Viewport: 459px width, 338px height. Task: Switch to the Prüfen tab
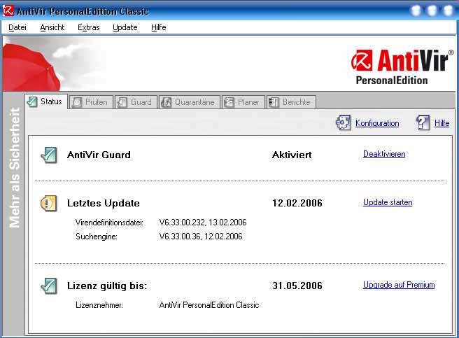[91, 102]
